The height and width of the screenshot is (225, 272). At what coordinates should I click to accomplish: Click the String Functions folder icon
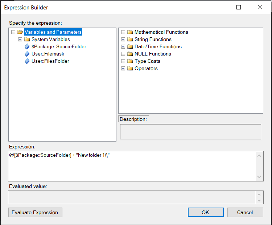pyautogui.click(x=130, y=40)
